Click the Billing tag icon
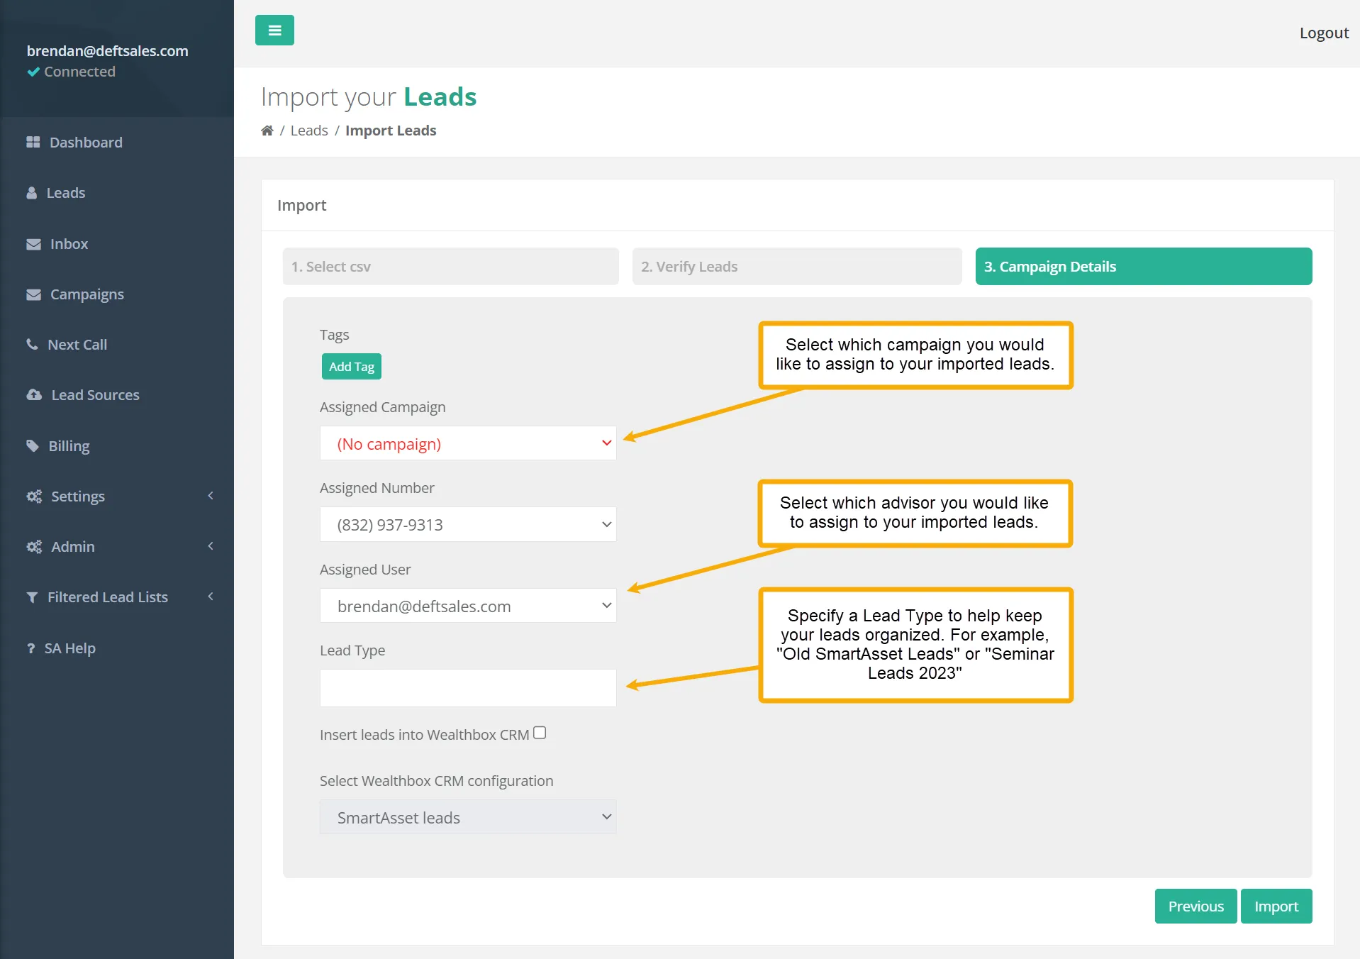1360x959 pixels. pos(33,446)
